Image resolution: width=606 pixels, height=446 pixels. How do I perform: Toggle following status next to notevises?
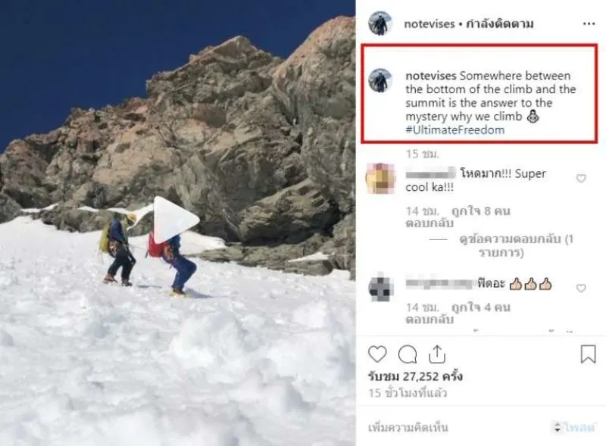point(500,24)
